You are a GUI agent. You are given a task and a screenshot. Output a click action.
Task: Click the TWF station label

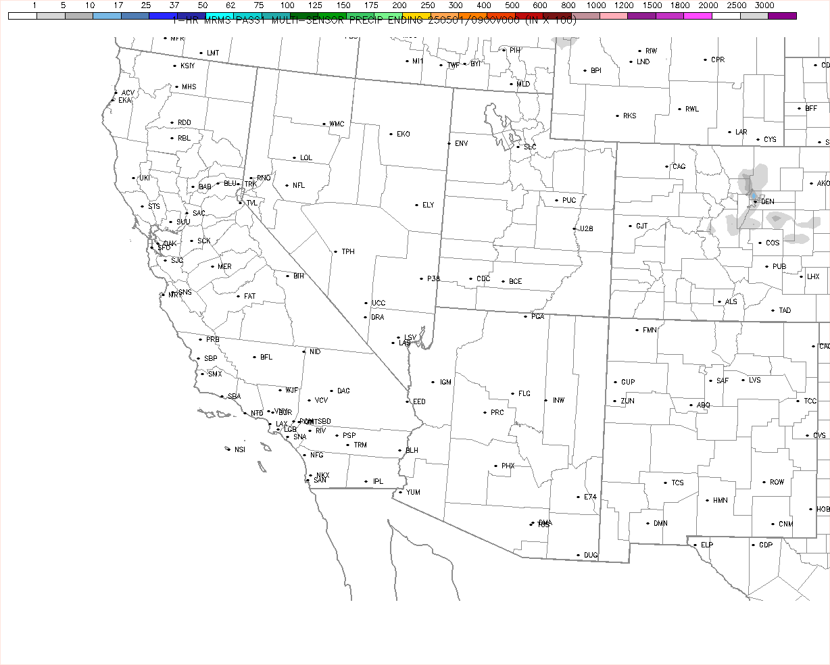tap(454, 66)
